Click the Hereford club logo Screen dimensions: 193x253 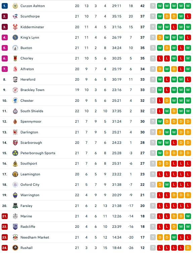[x=15, y=79]
